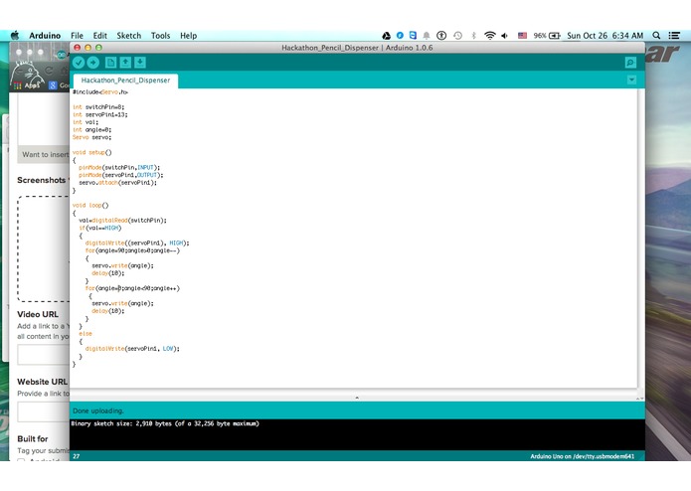This screenshot has width=691, height=491.
Task: Click the accessibility circle menu bar icon
Action: click(x=441, y=36)
